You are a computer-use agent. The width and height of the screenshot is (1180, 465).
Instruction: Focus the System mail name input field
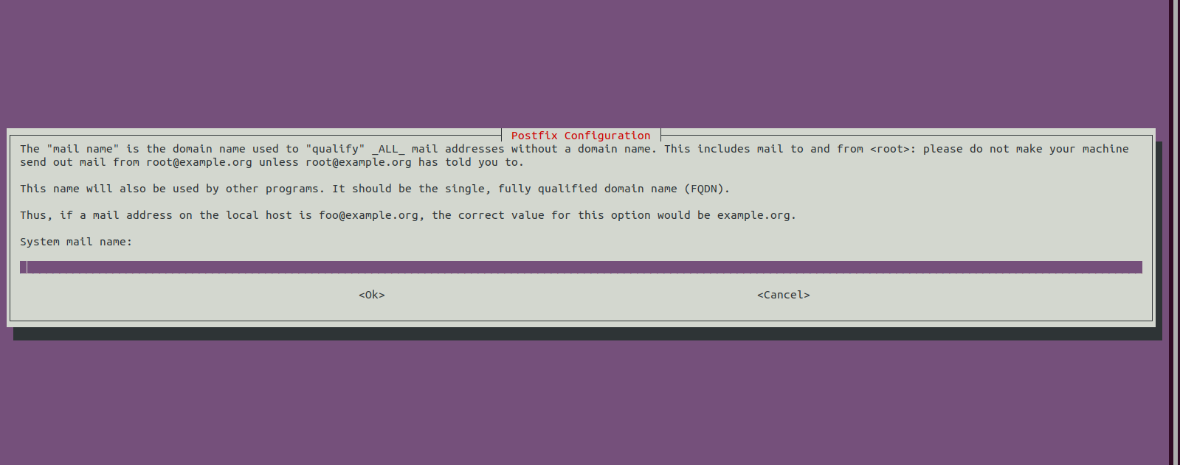tap(581, 267)
